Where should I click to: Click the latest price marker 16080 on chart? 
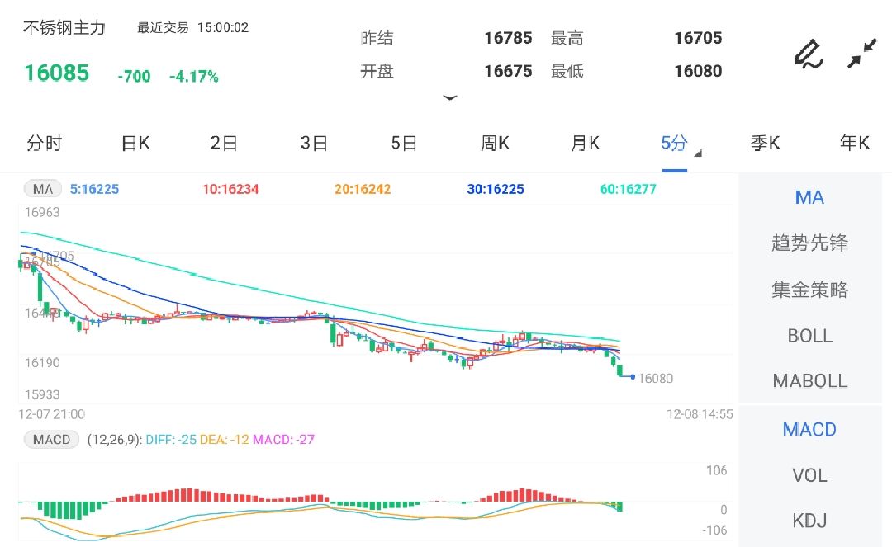(x=655, y=379)
